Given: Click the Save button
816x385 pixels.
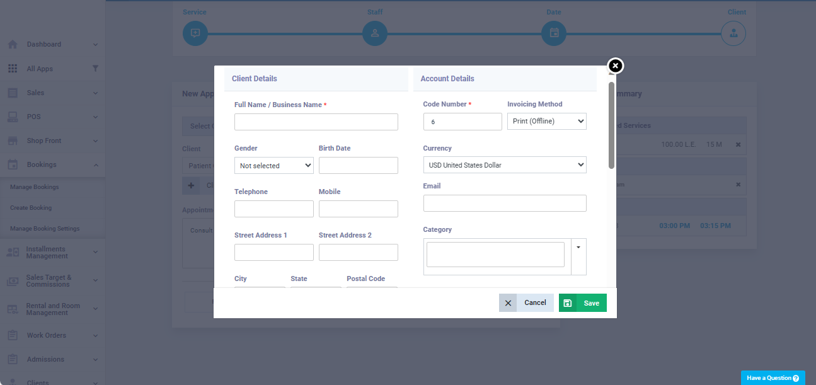Looking at the screenshot, I should coord(583,303).
